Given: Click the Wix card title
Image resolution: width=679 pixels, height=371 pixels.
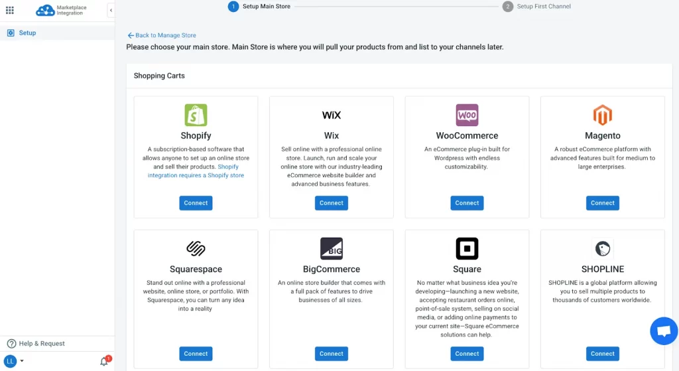Looking at the screenshot, I should pyautogui.click(x=332, y=135).
